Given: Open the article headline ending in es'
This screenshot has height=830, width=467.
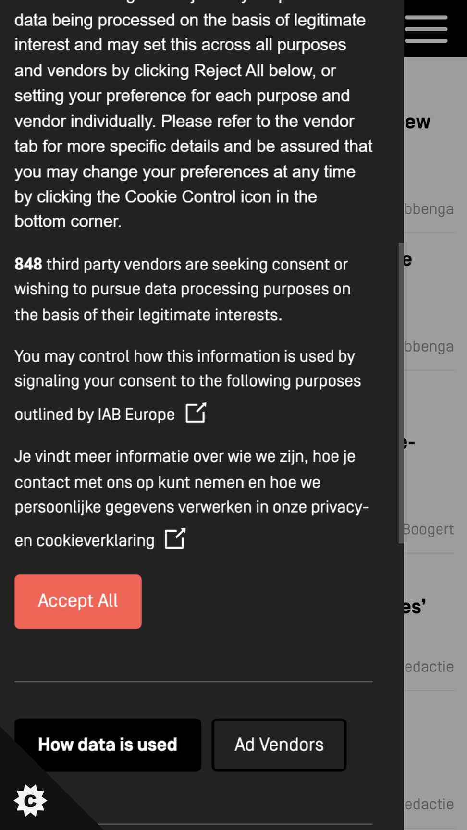Looking at the screenshot, I should tap(415, 607).
